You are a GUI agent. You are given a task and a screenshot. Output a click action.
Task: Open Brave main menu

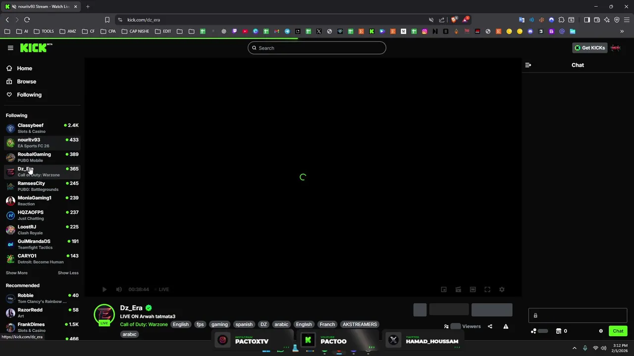tap(627, 20)
